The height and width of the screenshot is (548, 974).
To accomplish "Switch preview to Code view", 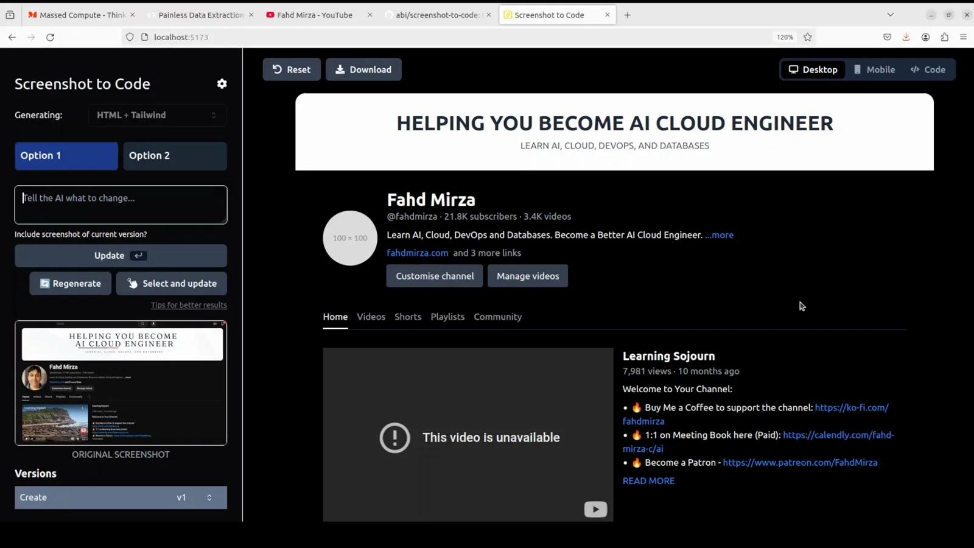I will [928, 69].
